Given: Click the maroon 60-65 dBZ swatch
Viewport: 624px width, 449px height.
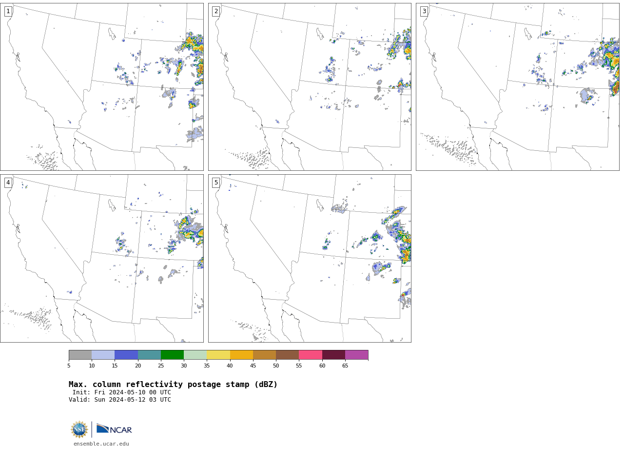Looking at the screenshot, I should click(x=333, y=355).
